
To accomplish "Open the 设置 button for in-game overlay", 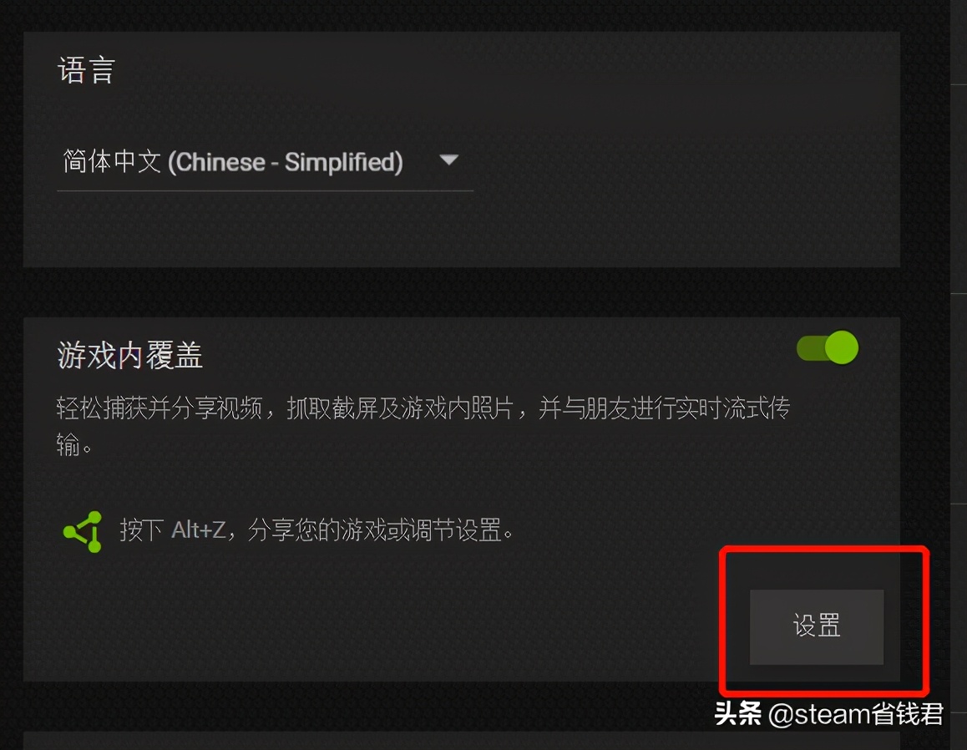I will (x=817, y=626).
